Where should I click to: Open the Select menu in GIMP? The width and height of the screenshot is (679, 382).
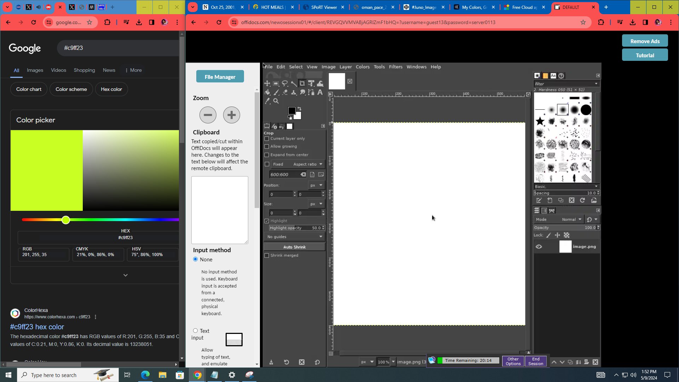296,67
